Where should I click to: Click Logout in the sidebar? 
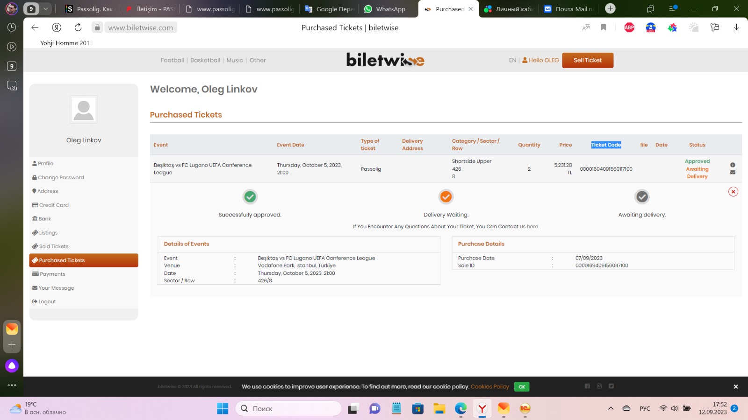pos(44,302)
